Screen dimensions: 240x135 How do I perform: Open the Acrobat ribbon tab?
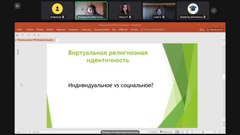(x=134, y=30)
